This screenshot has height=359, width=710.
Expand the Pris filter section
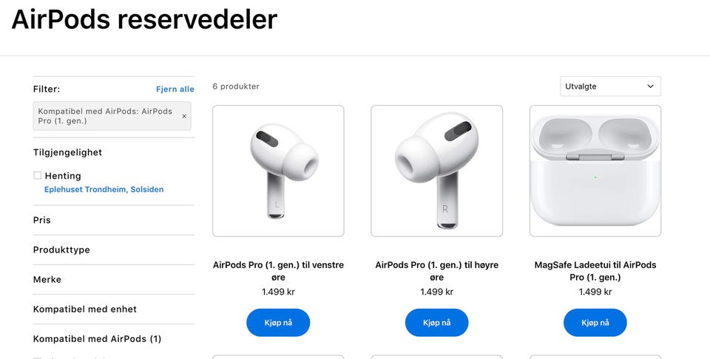114,220
